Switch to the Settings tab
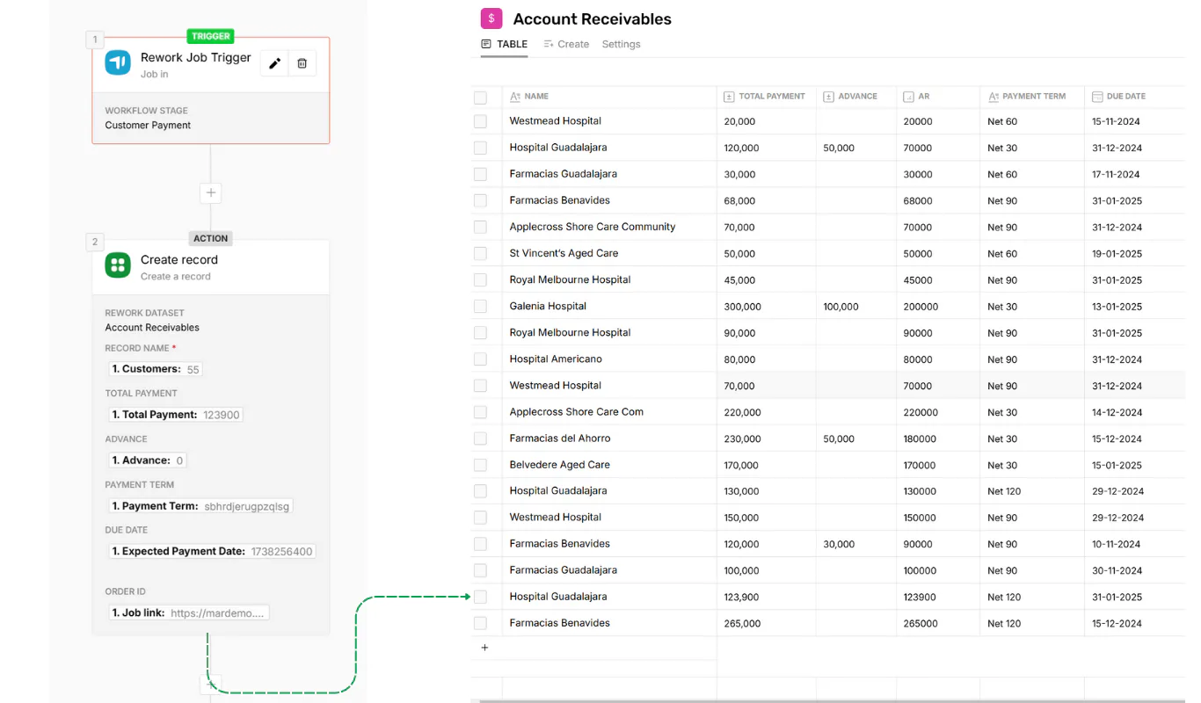 (x=621, y=44)
